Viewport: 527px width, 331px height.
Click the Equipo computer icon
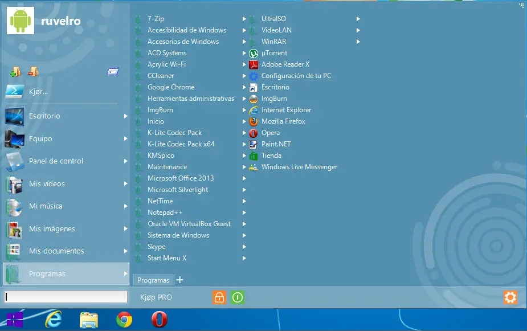click(x=14, y=139)
